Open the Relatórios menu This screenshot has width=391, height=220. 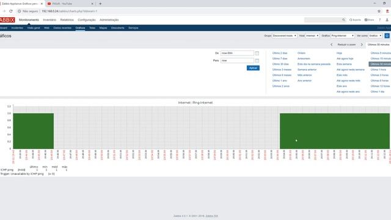click(67, 20)
